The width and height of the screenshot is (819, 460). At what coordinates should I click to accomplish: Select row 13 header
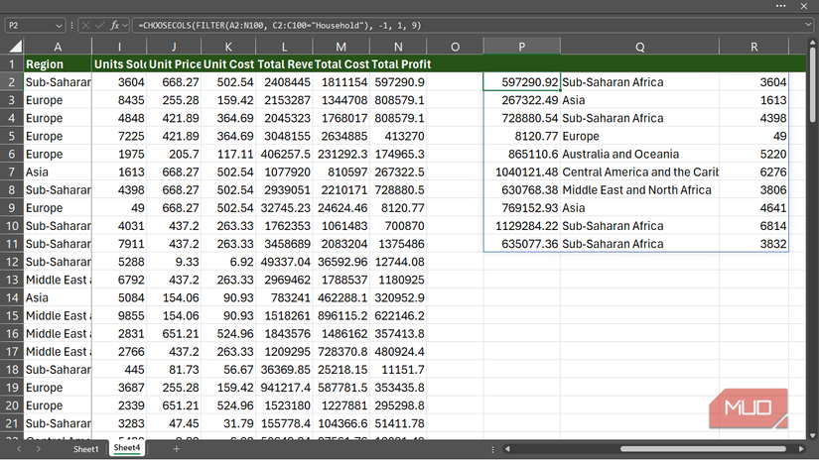[12, 280]
